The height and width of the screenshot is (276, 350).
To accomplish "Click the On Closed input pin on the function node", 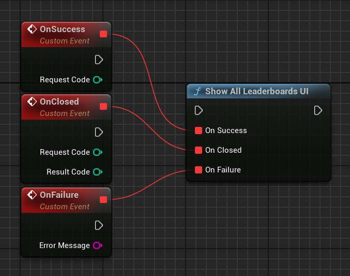I will pyautogui.click(x=199, y=150).
